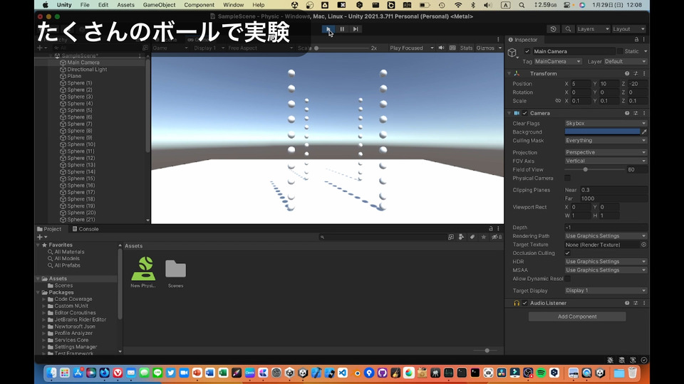684x384 pixels.
Task: Click search by label icon
Action: [472, 238]
